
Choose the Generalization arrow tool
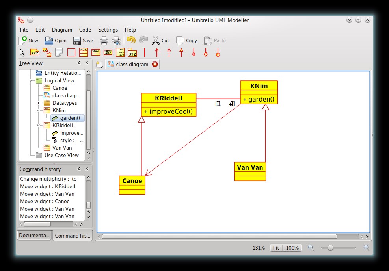tap(181, 52)
